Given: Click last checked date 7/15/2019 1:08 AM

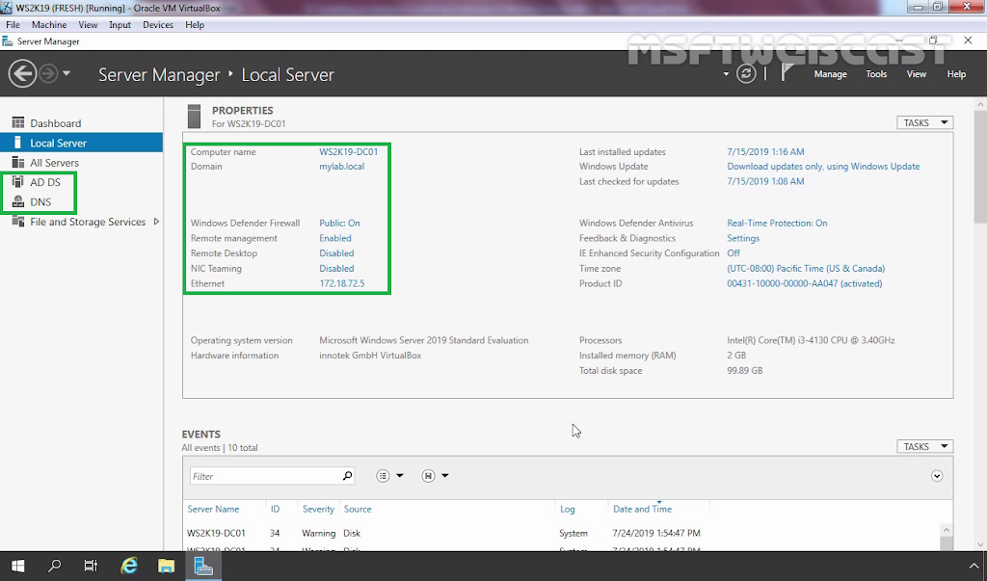Looking at the screenshot, I should [x=765, y=181].
